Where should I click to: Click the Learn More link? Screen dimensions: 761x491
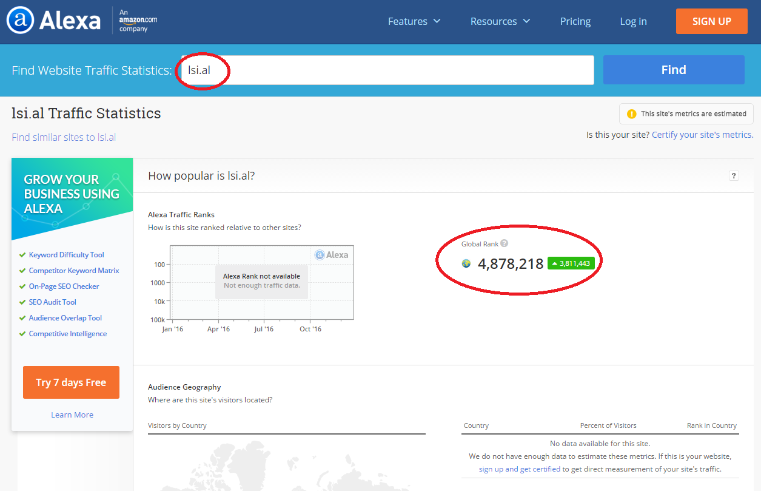pos(72,415)
